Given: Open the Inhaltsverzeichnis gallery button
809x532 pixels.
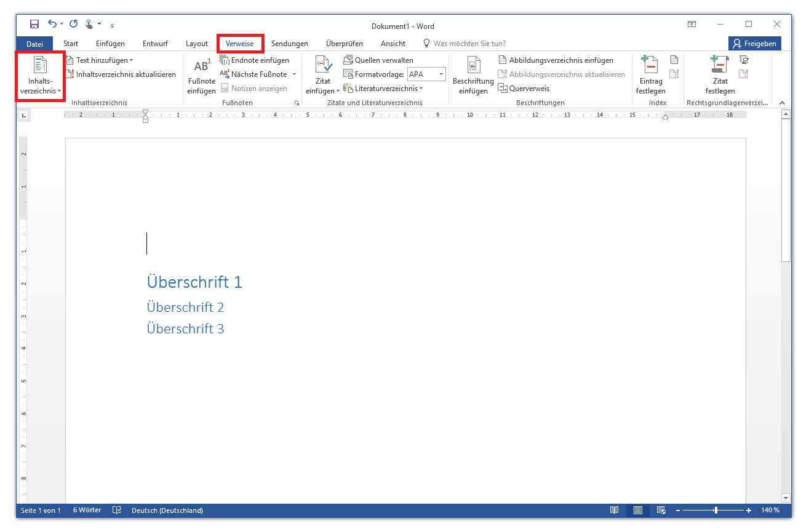Looking at the screenshot, I should [x=40, y=76].
